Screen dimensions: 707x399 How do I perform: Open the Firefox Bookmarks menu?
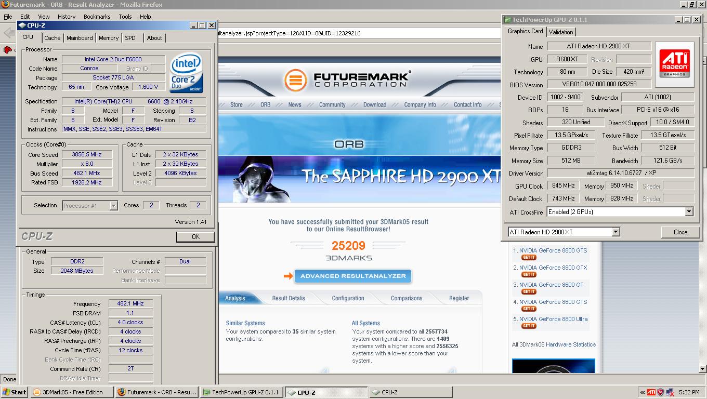[97, 17]
